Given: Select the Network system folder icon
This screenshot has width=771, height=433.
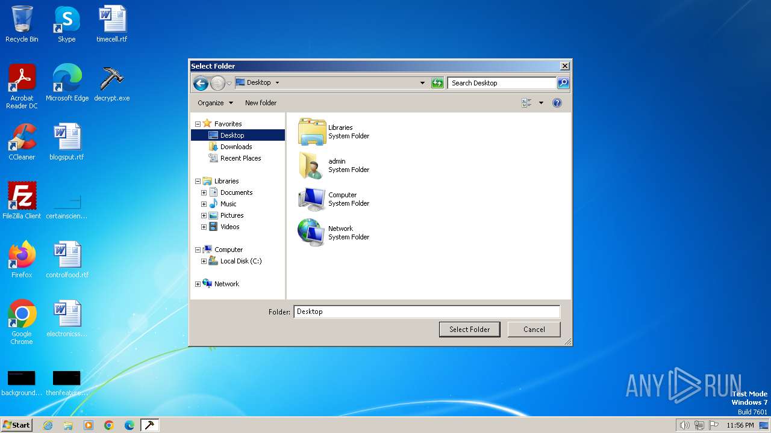Looking at the screenshot, I should click(x=312, y=233).
